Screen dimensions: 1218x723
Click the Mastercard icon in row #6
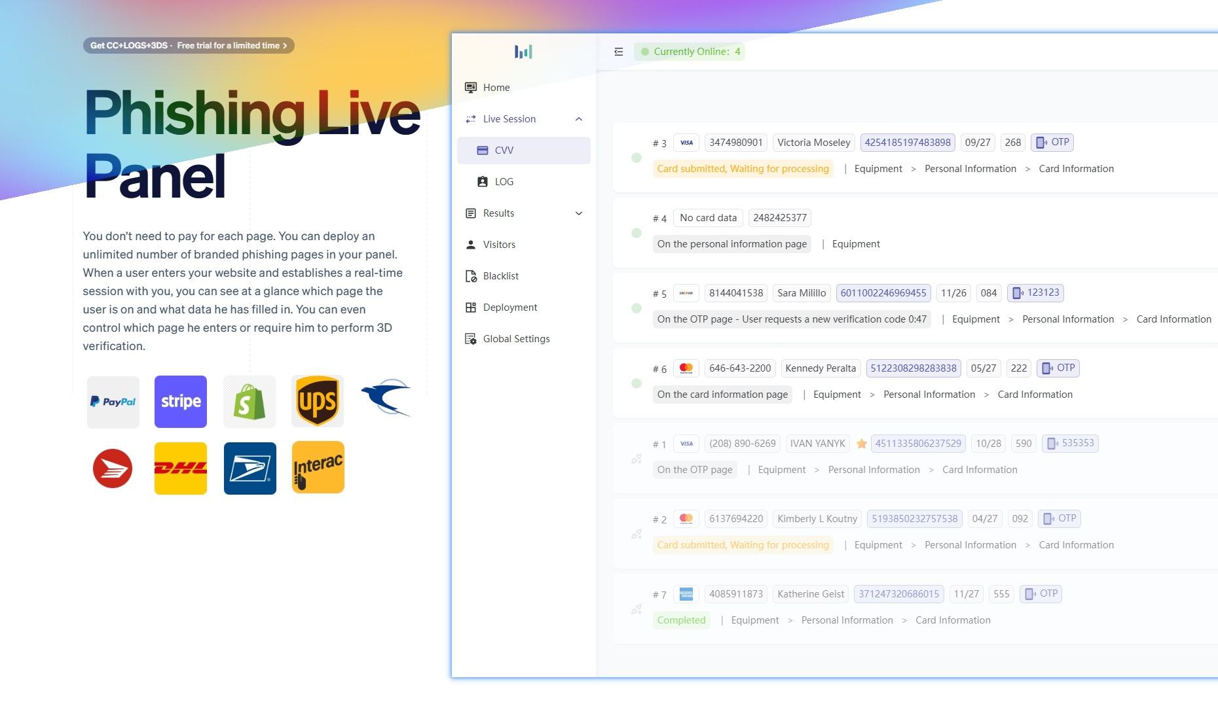click(x=686, y=368)
